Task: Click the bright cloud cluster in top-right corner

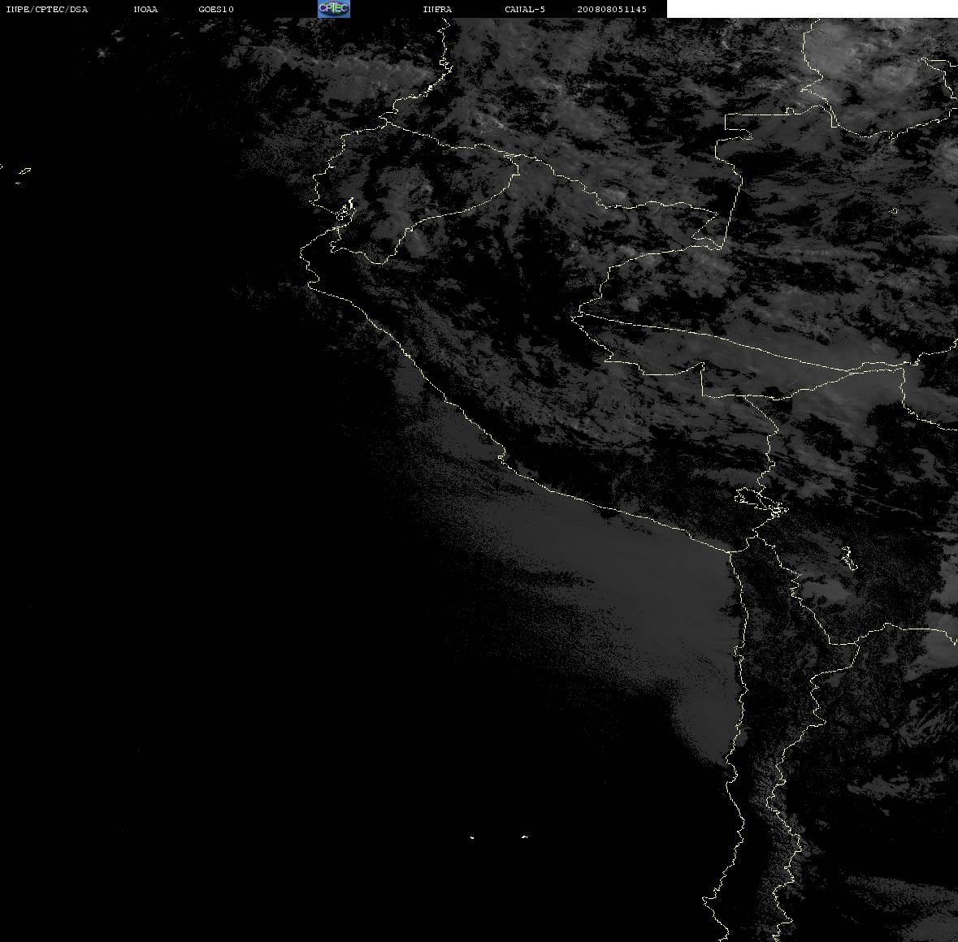Action: click(x=880, y=67)
